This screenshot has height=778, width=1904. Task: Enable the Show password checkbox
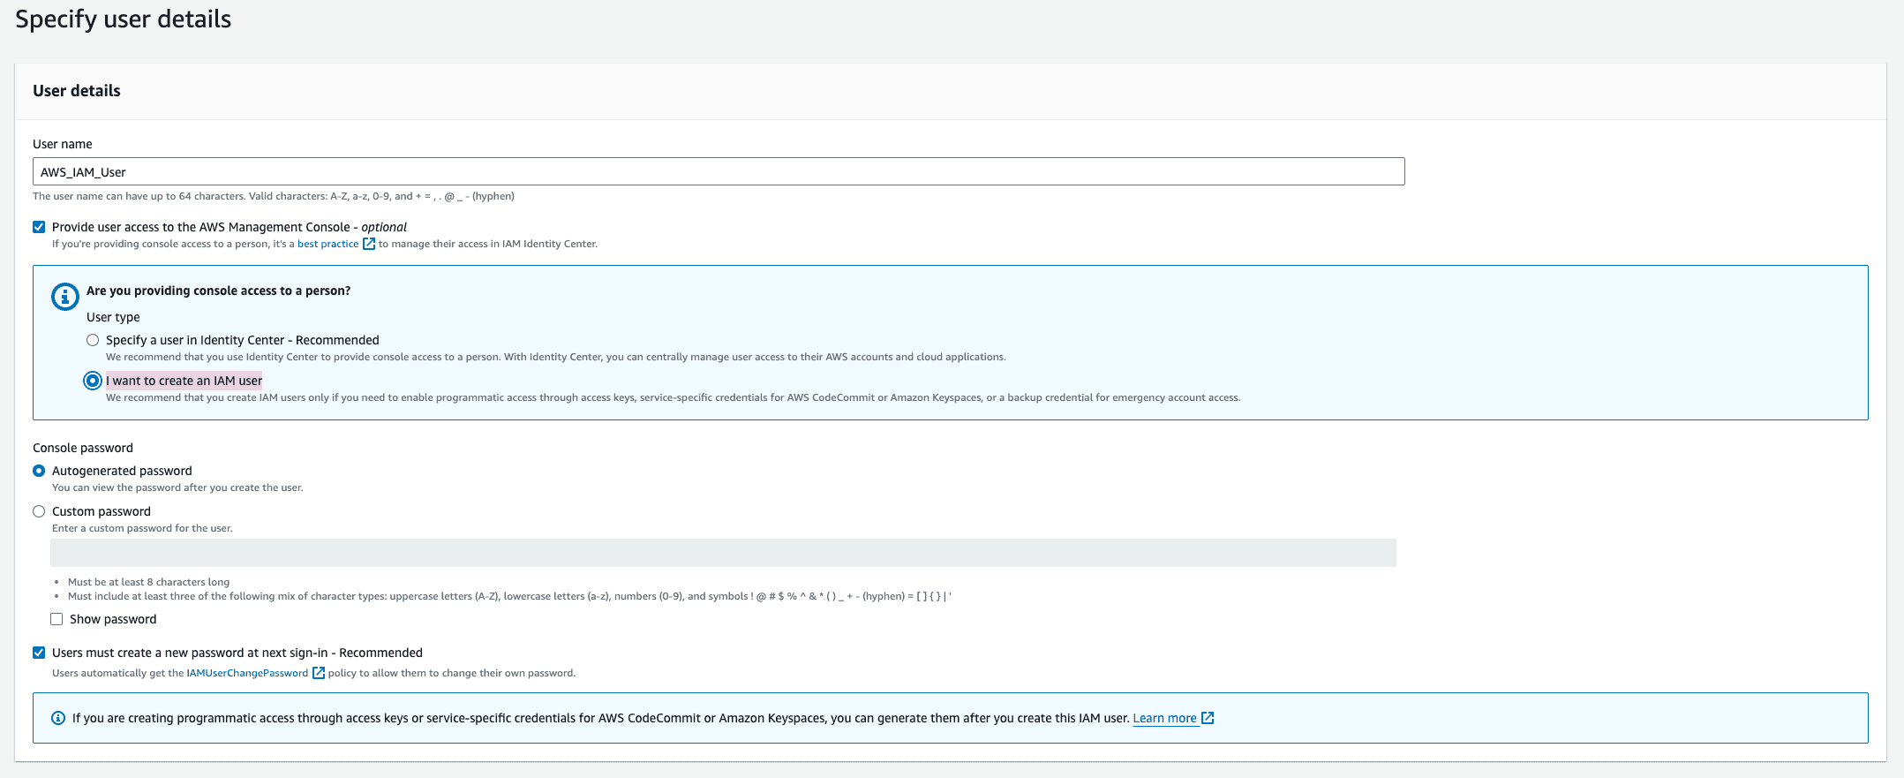(56, 619)
